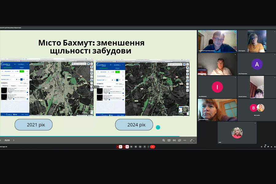Click the 2024 Copernicus map screenshot
276x184 pixels.
tap(143, 87)
